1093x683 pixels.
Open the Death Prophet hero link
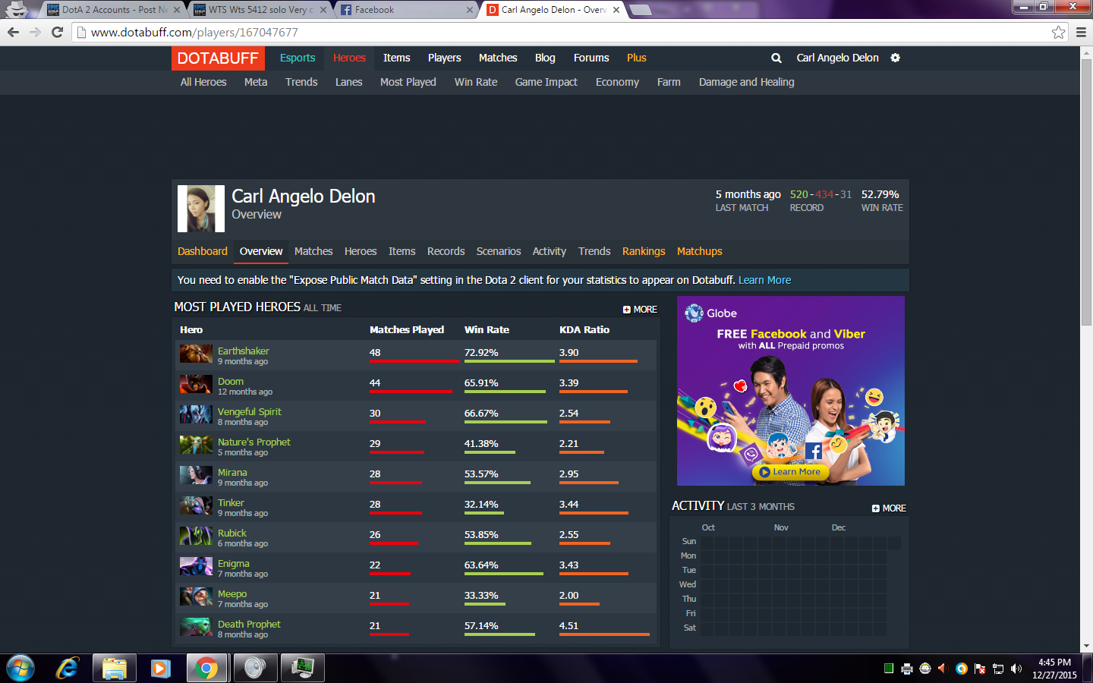coord(249,624)
